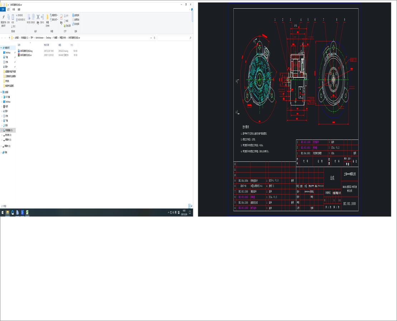Click Select all in the ribbon
The width and height of the screenshot is (397, 321).
point(76,15)
